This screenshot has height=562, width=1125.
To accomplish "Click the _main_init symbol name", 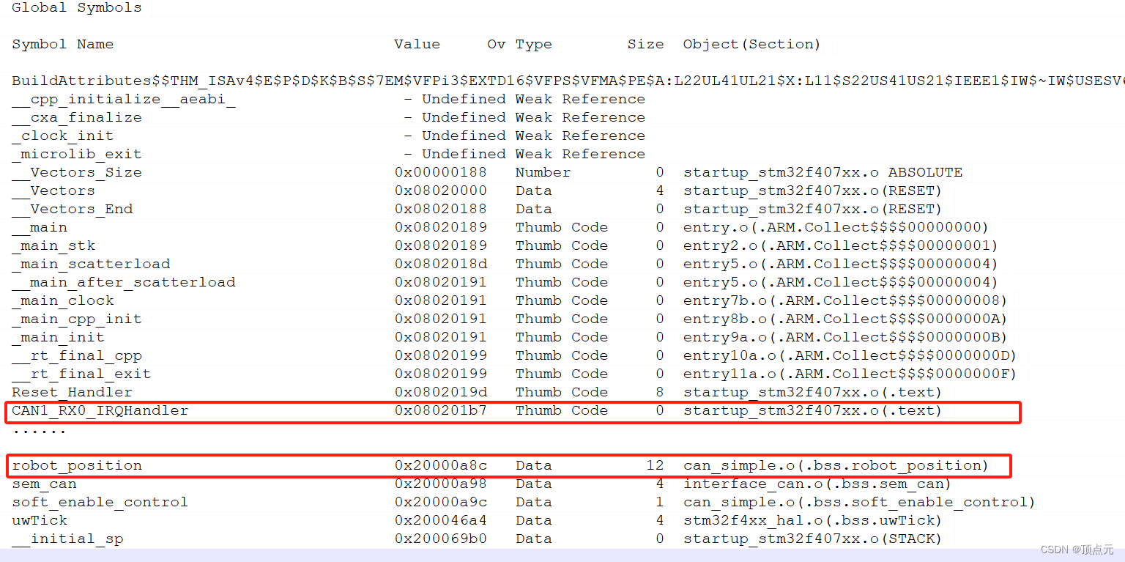I will [59, 337].
